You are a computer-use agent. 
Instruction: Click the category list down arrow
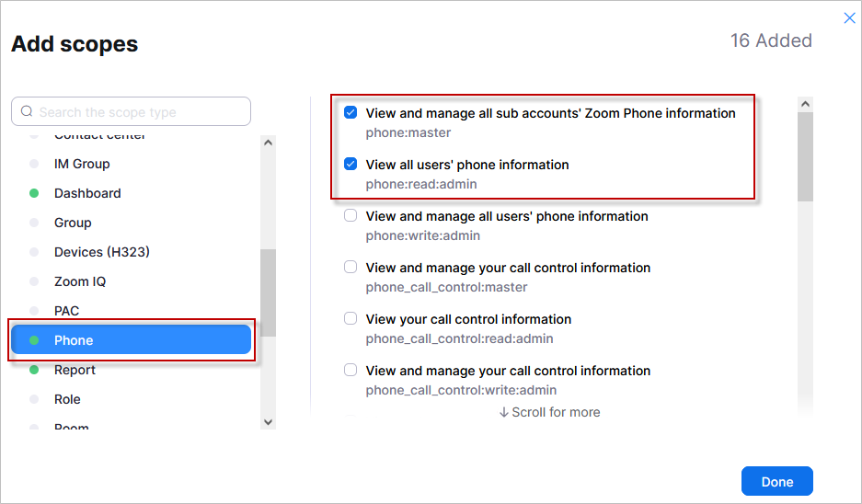pyautogui.click(x=269, y=422)
